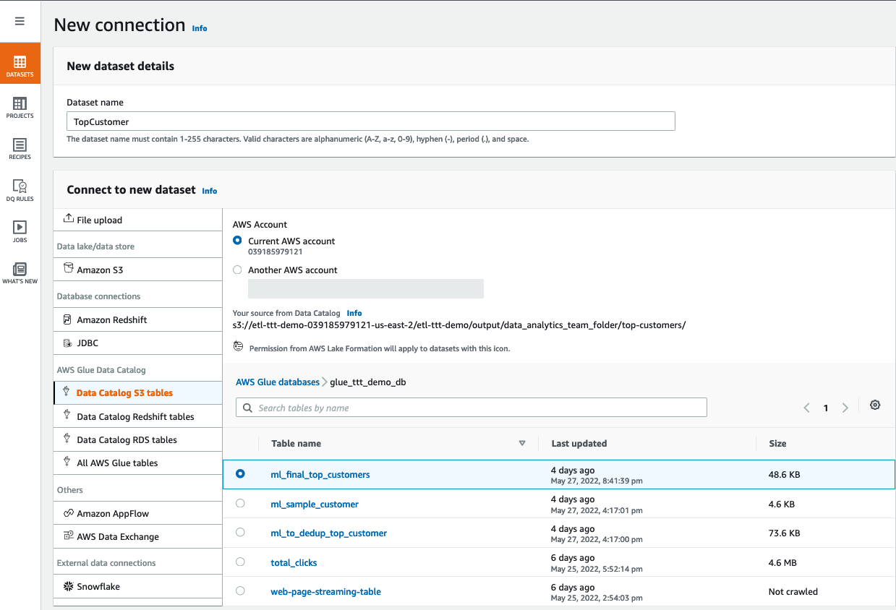Open the hamburger navigation menu

click(x=20, y=21)
